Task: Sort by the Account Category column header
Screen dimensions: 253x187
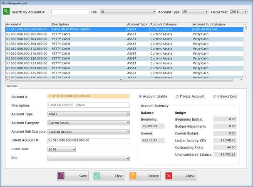Action: click(171, 25)
